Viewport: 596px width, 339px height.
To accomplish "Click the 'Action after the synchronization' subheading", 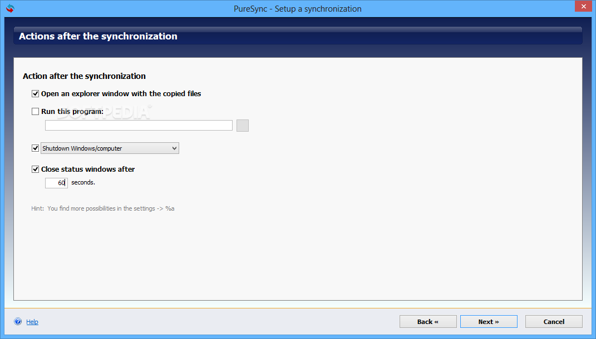I will click(85, 76).
